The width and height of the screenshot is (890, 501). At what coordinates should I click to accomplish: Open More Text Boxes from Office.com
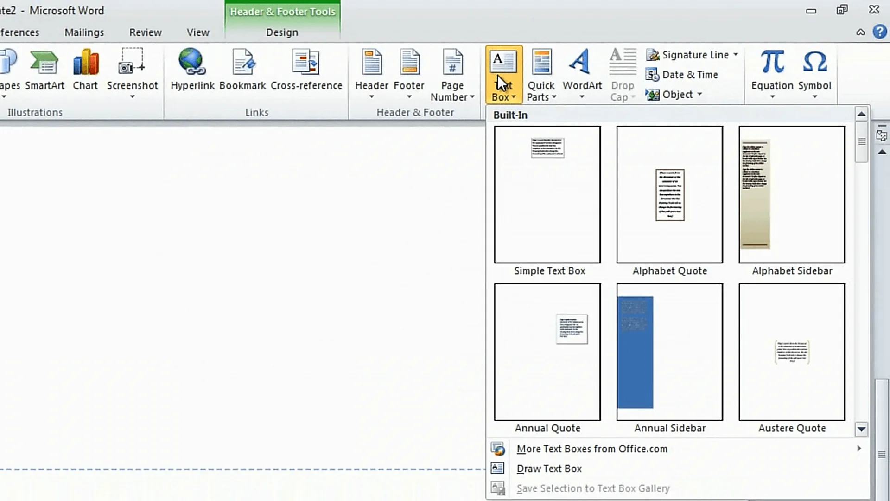point(592,449)
